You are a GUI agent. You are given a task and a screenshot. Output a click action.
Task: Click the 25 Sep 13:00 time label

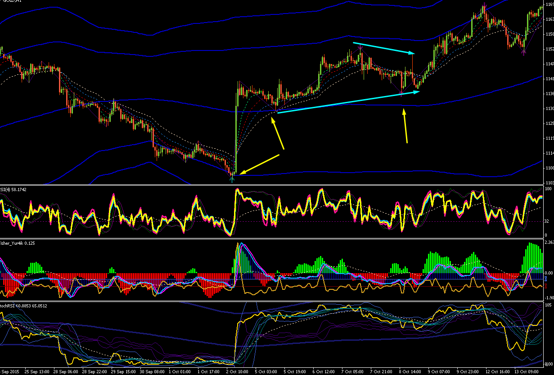[37, 372]
